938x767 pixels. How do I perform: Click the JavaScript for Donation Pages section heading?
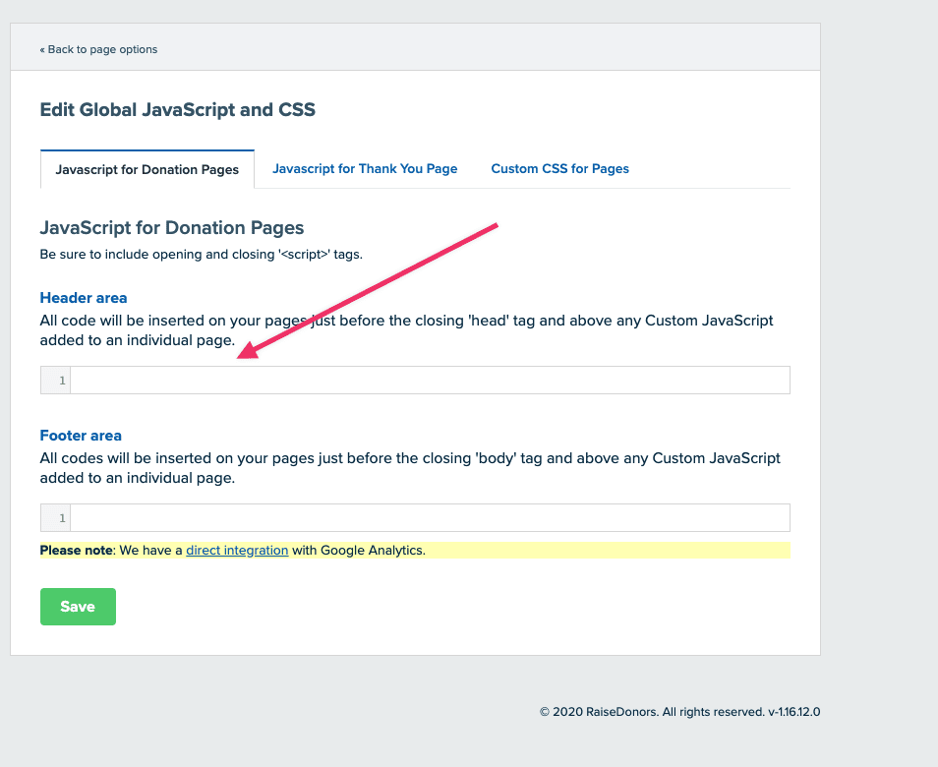[172, 228]
